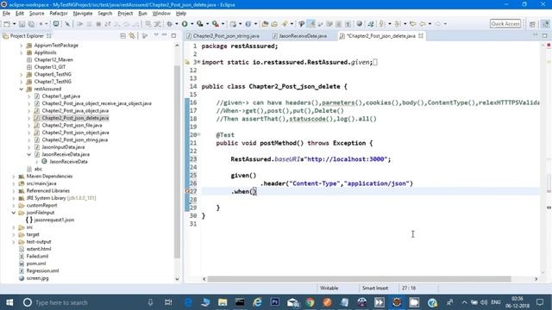Open Project Explorer View Menu arrow
This screenshot has height=310, width=552.
pos(156,35)
